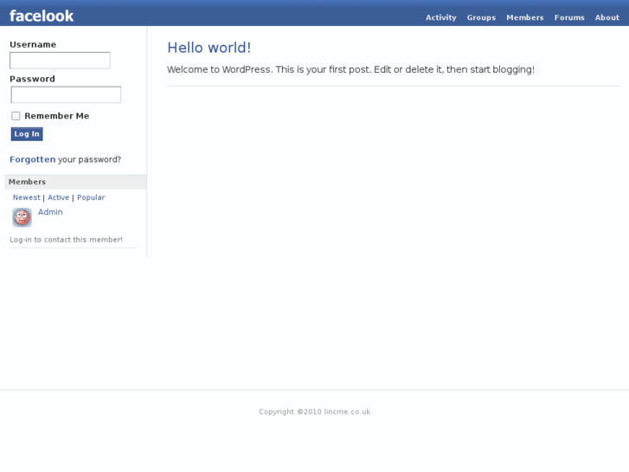The height and width of the screenshot is (472, 629).
Task: Open the Forums navigation item
Action: (x=569, y=17)
